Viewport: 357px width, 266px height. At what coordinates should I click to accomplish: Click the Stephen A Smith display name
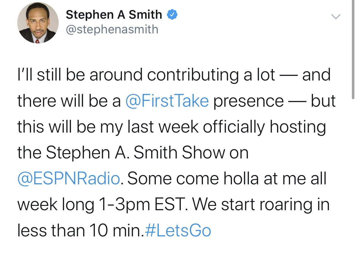pos(114,15)
